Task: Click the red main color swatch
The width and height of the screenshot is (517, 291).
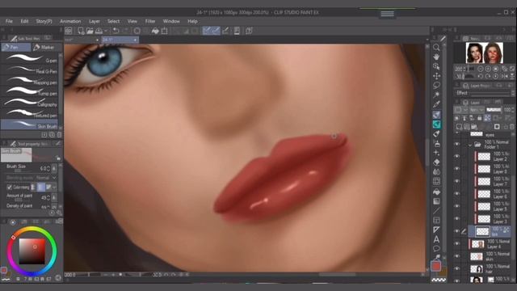Action: point(436,266)
